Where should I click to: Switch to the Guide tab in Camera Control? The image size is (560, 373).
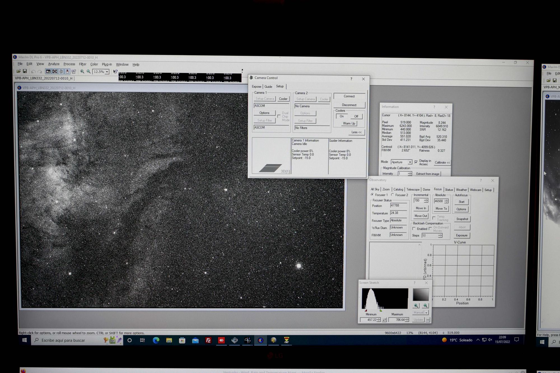268,86
